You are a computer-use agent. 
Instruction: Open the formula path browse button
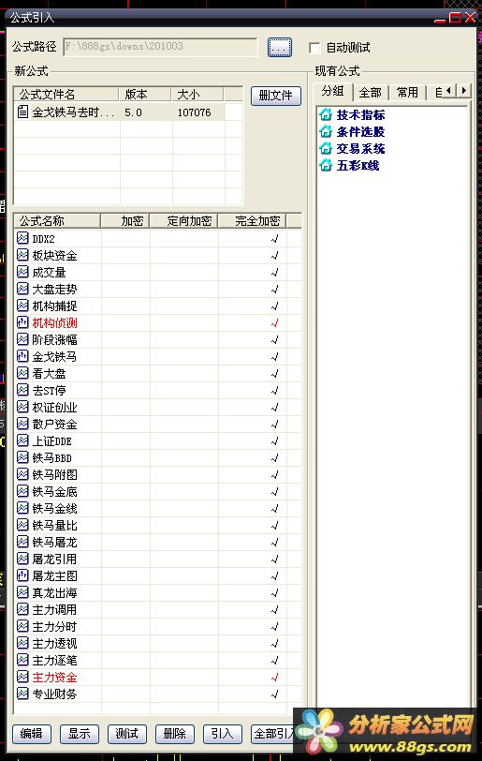[x=280, y=47]
